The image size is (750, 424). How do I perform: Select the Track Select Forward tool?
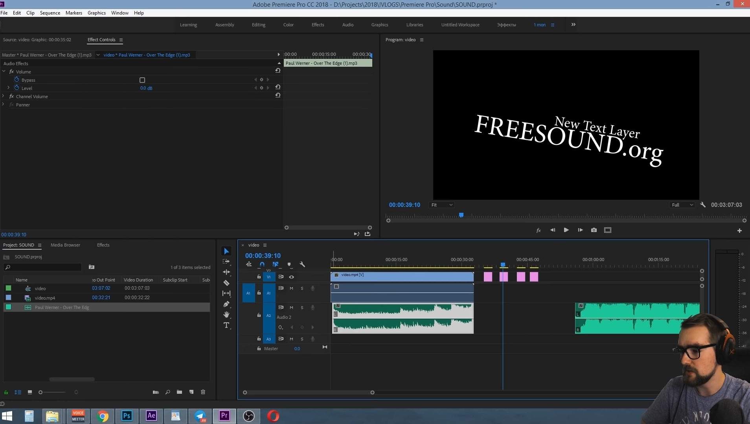(226, 261)
